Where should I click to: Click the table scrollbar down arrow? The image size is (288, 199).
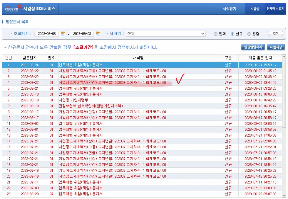tap(284, 195)
